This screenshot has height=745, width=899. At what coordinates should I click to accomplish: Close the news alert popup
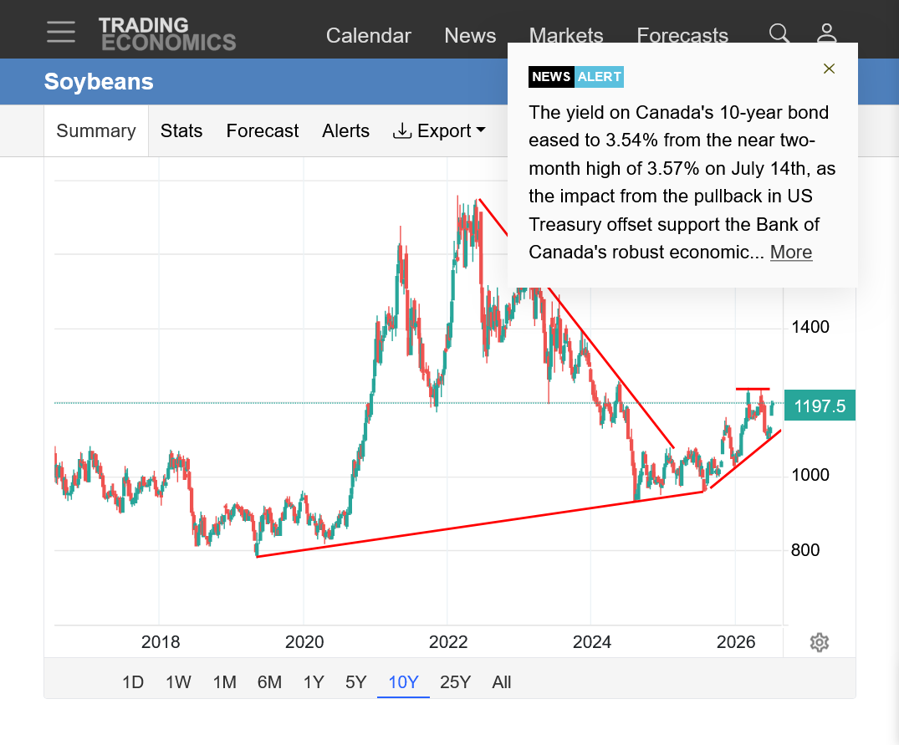coord(829,69)
